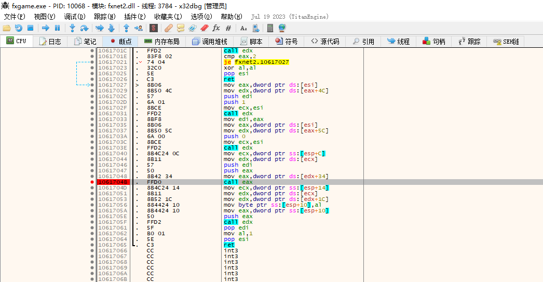
Task: Click address 10617066 with int3
Action: click(113, 250)
